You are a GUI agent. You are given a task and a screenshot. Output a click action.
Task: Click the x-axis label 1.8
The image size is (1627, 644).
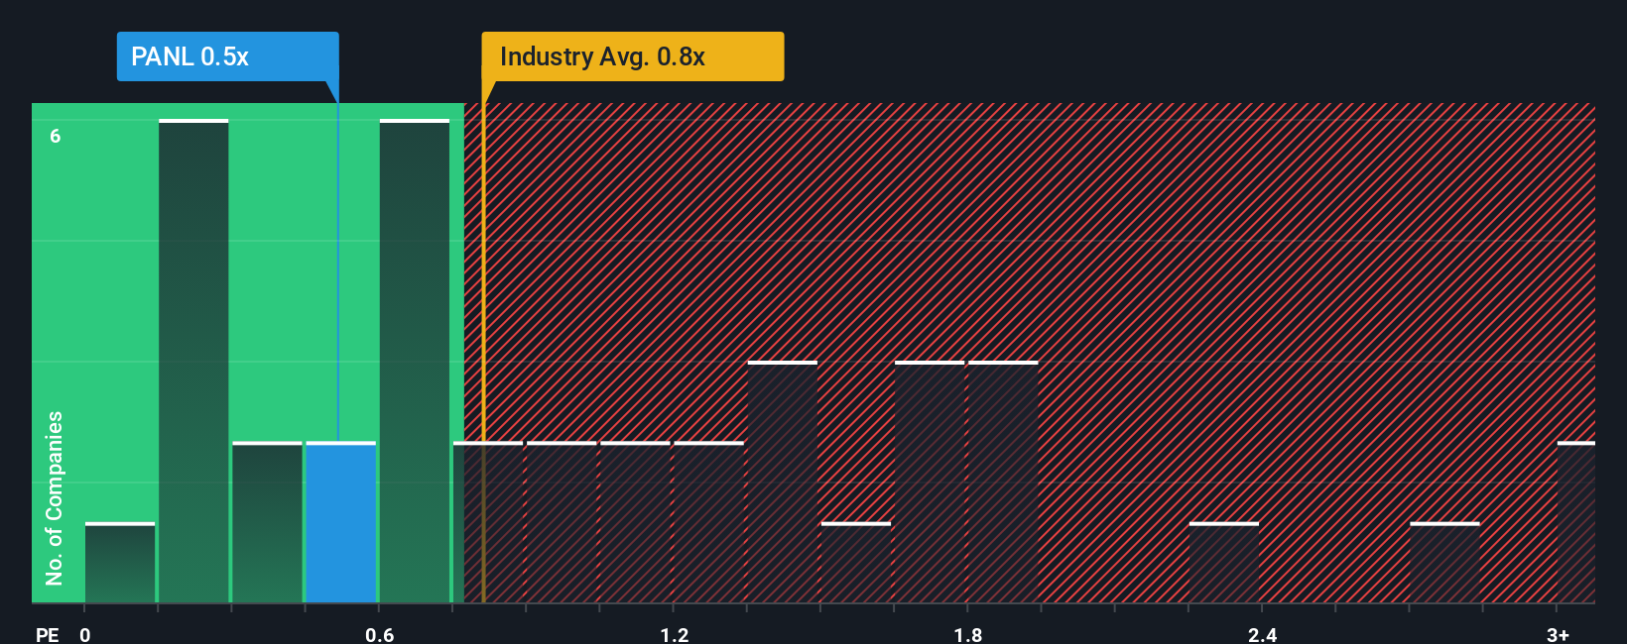[968, 634]
